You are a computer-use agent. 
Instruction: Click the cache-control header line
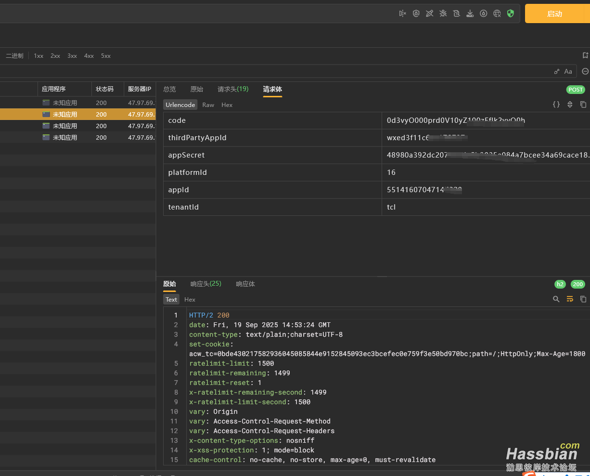312,460
